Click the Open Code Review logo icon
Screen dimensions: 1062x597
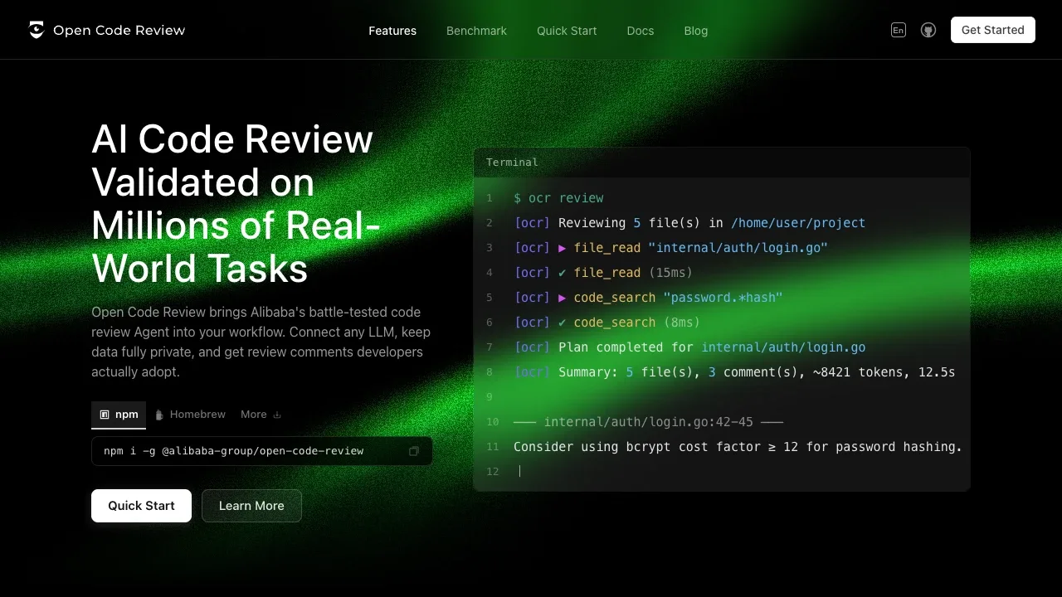pos(36,30)
